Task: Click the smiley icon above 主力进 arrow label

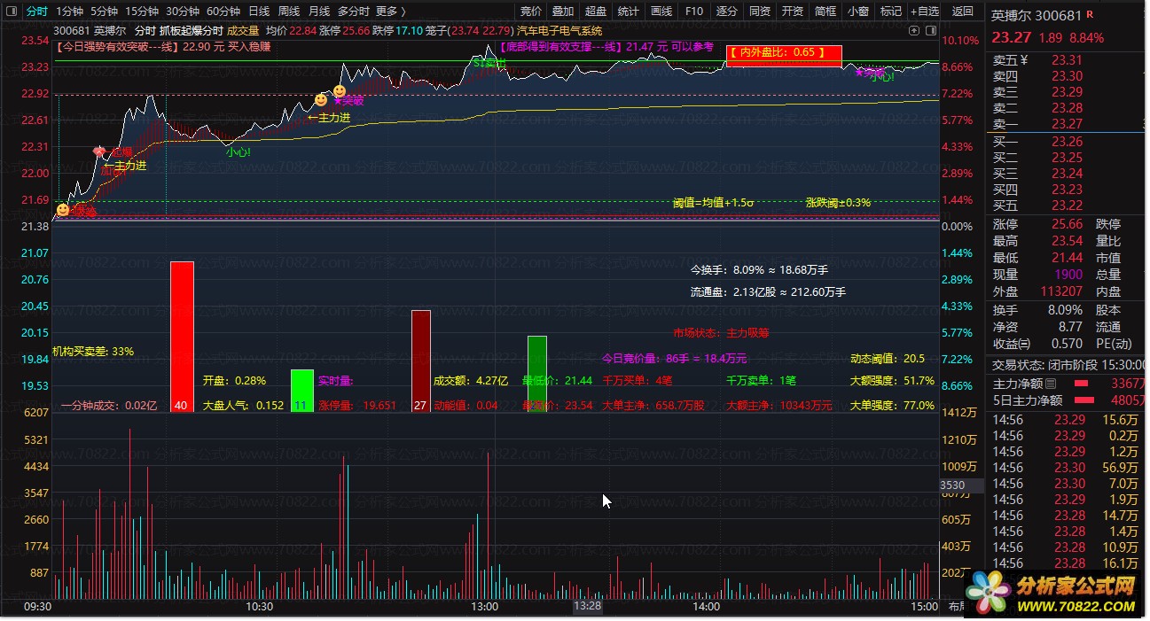Action: pyautogui.click(x=320, y=100)
